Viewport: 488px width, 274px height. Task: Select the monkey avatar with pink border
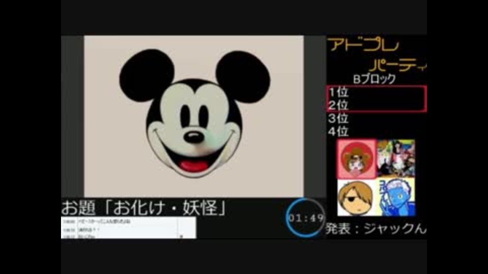(x=357, y=159)
